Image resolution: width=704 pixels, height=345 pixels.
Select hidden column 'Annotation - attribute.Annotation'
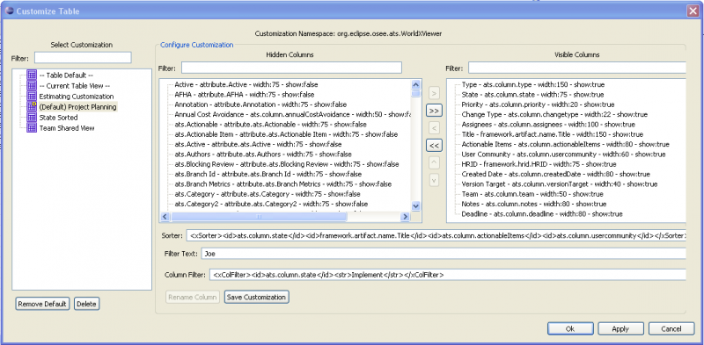[260, 104]
